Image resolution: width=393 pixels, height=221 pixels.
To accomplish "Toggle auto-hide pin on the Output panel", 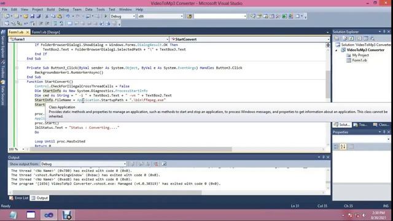I will pos(324,157).
